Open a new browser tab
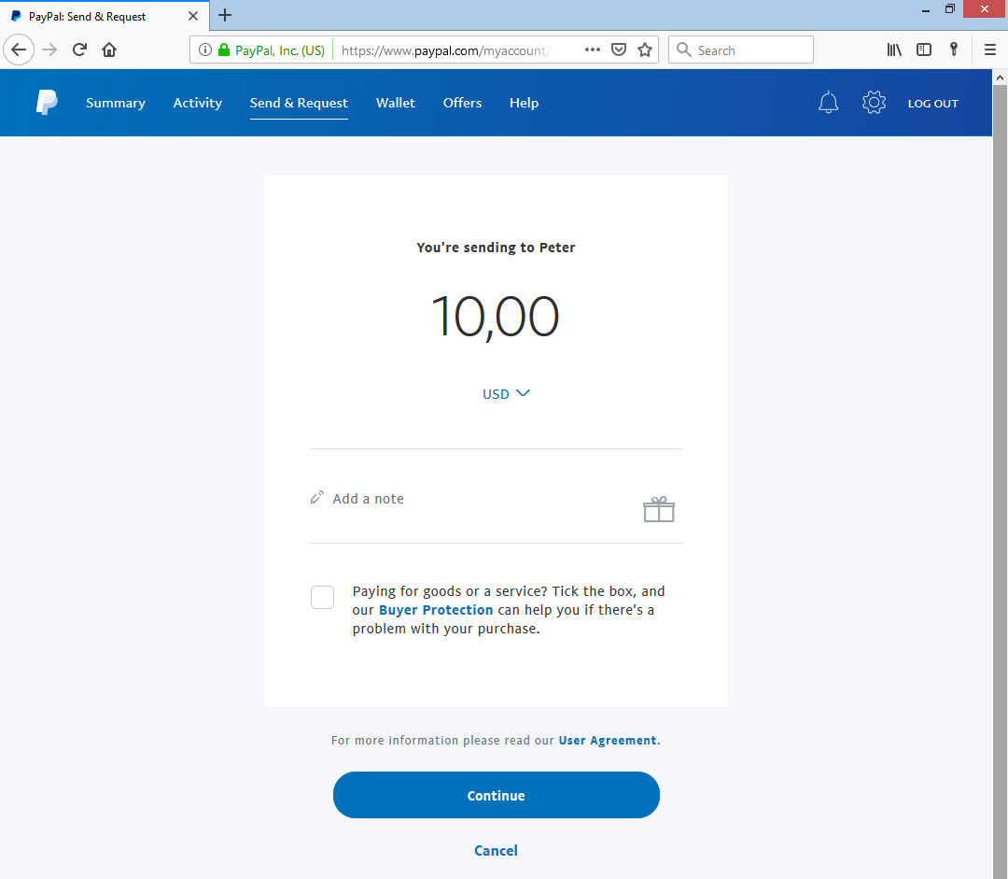 click(x=224, y=16)
